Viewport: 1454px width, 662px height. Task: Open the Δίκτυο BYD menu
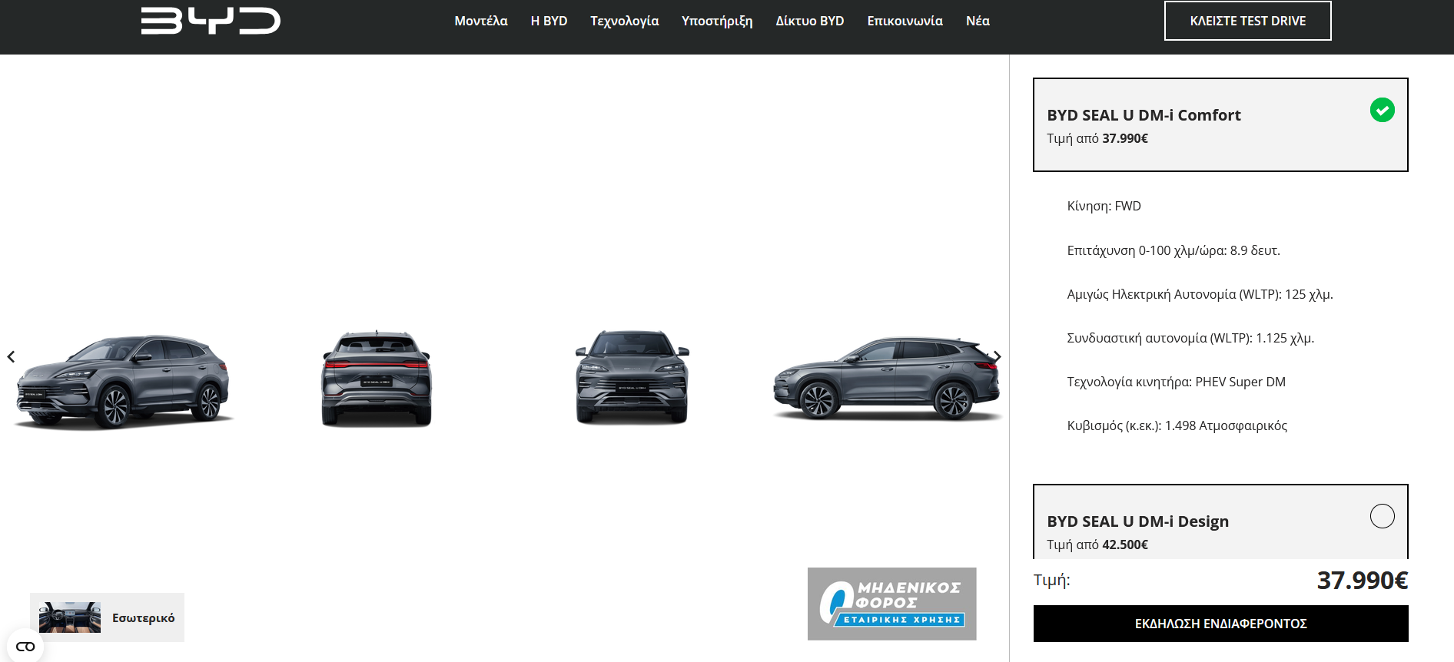810,21
